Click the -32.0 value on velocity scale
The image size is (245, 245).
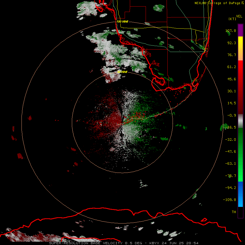(231, 140)
